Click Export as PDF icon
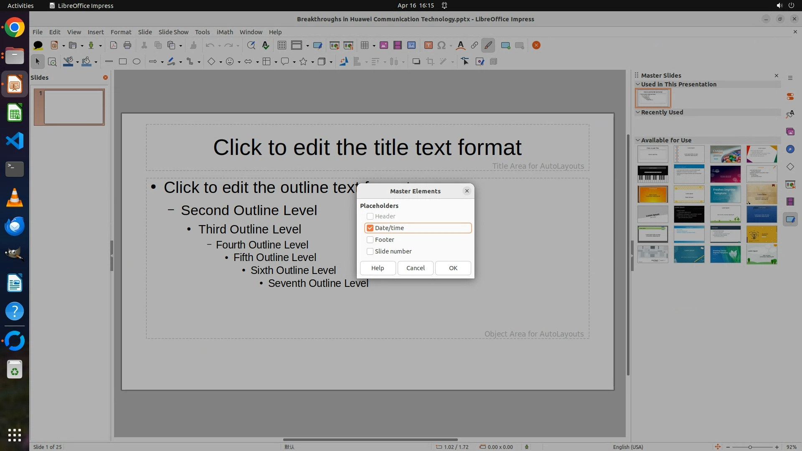 click(x=113, y=46)
